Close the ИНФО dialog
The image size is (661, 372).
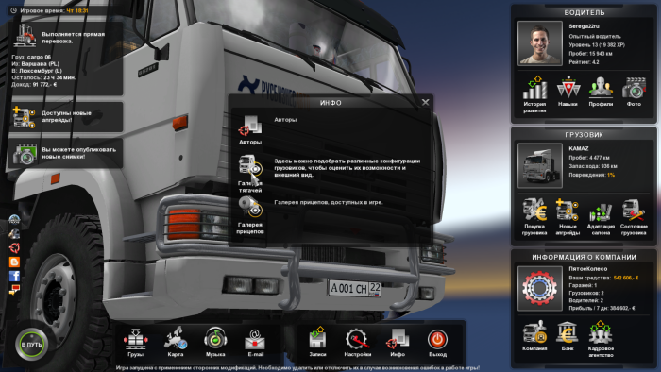pyautogui.click(x=425, y=102)
